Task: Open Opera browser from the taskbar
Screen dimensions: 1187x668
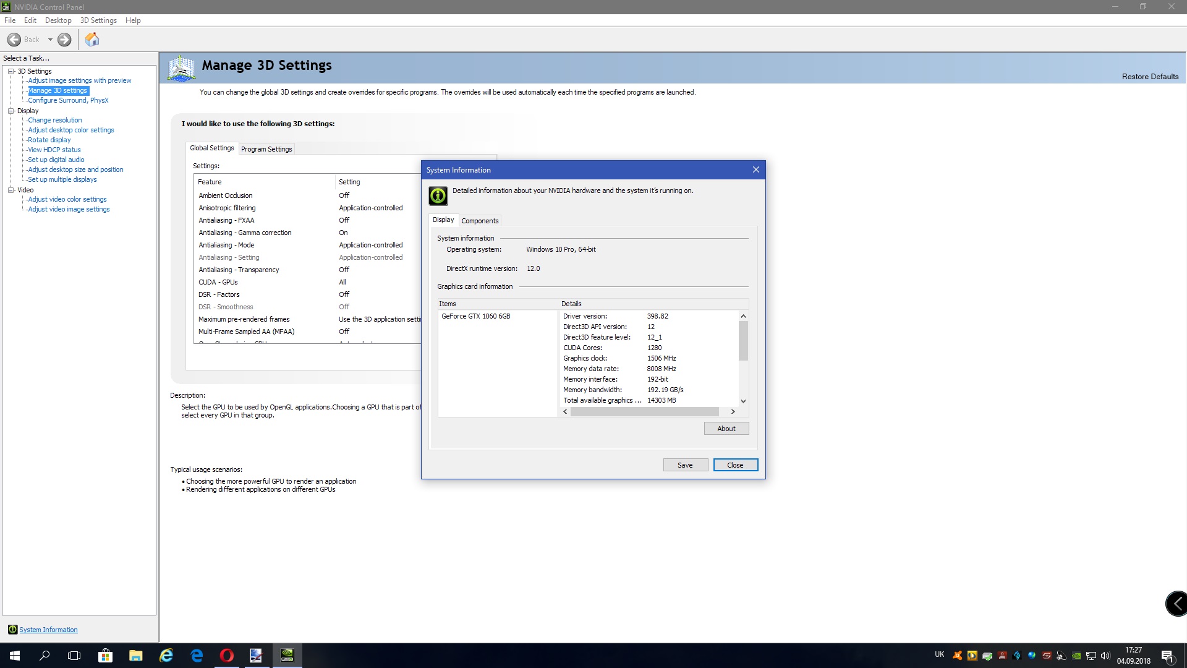Action: coord(226,656)
